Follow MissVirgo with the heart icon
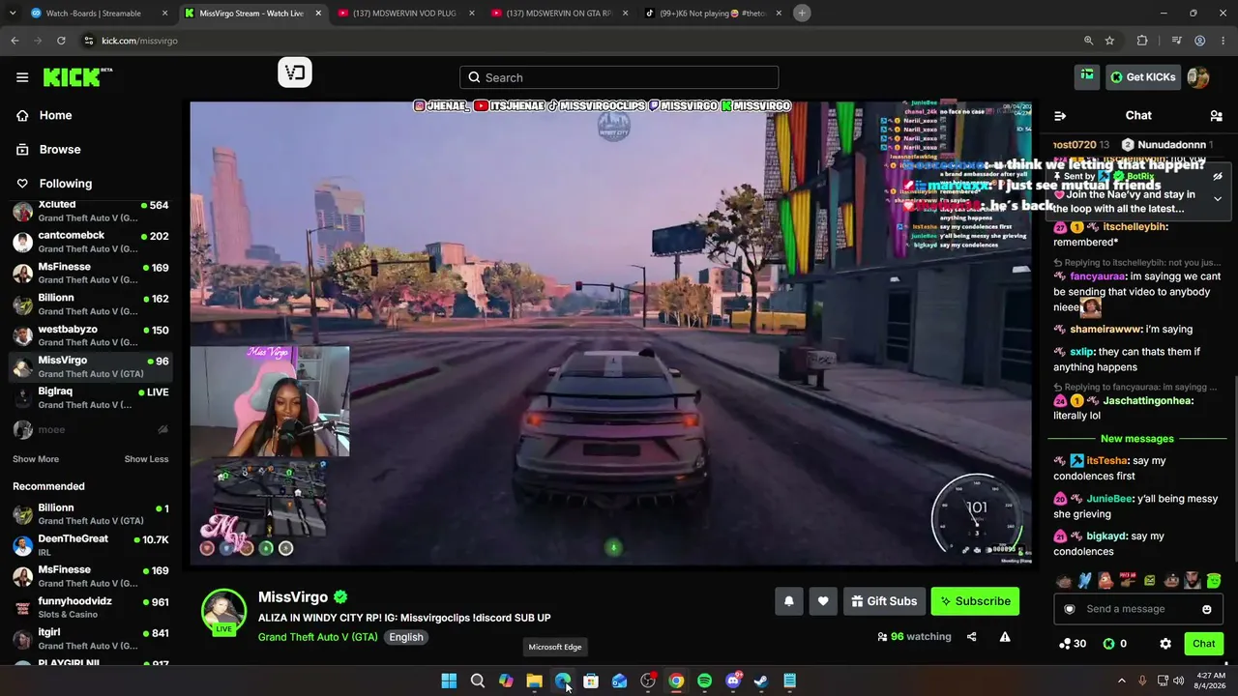Image resolution: width=1238 pixels, height=696 pixels. (x=823, y=601)
